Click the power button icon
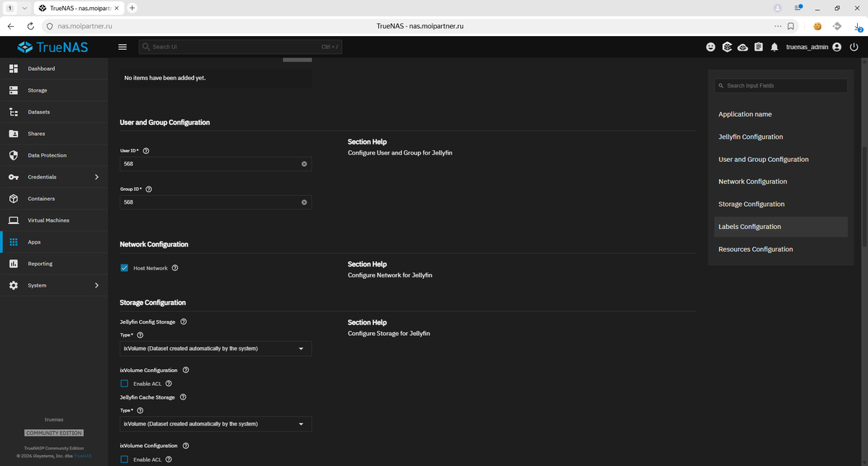868x466 pixels. (854, 47)
